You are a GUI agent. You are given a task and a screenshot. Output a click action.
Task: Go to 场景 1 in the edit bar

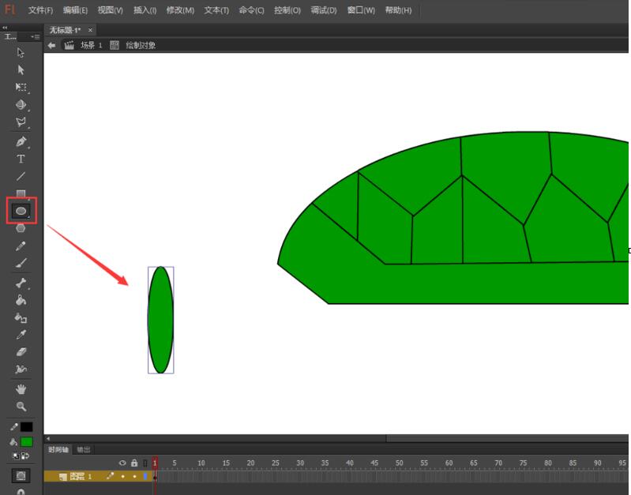click(90, 46)
